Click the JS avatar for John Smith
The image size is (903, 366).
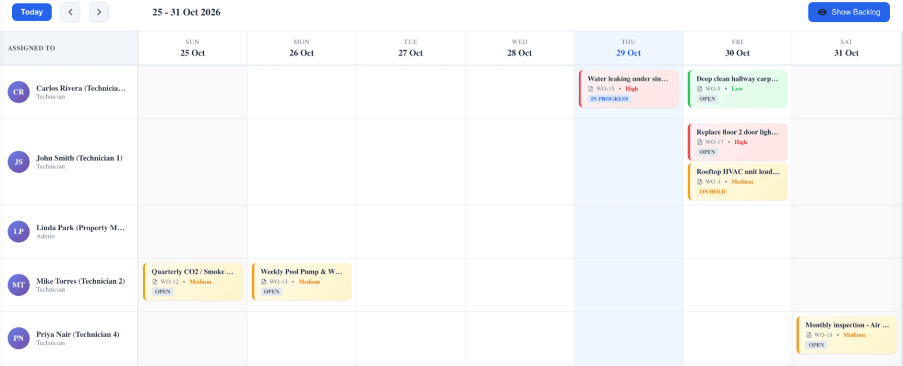click(18, 162)
